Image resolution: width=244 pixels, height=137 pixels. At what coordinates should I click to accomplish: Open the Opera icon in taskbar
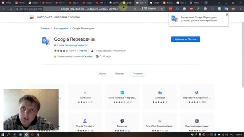click(32, 134)
